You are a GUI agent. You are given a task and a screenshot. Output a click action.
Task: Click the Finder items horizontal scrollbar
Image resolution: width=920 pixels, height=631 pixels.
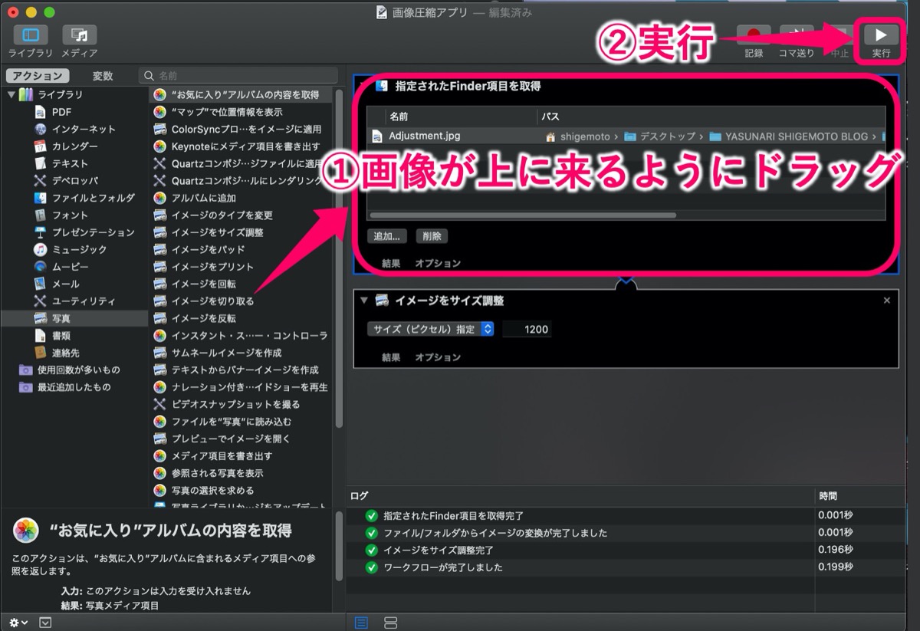[524, 215]
